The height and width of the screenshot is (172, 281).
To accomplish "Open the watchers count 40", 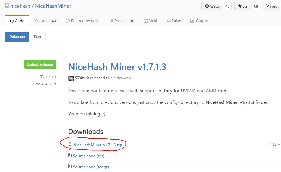I will 227,6.
